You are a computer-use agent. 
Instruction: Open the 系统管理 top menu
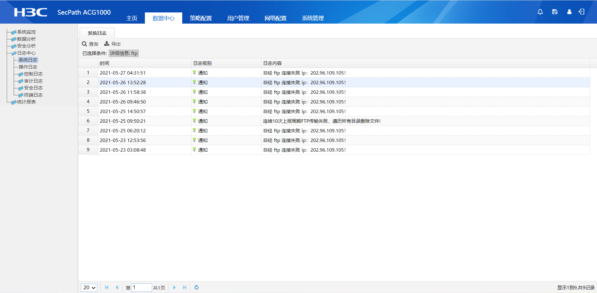[313, 18]
